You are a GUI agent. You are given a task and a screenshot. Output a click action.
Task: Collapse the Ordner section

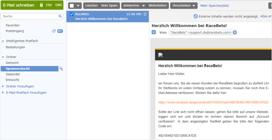(3, 57)
